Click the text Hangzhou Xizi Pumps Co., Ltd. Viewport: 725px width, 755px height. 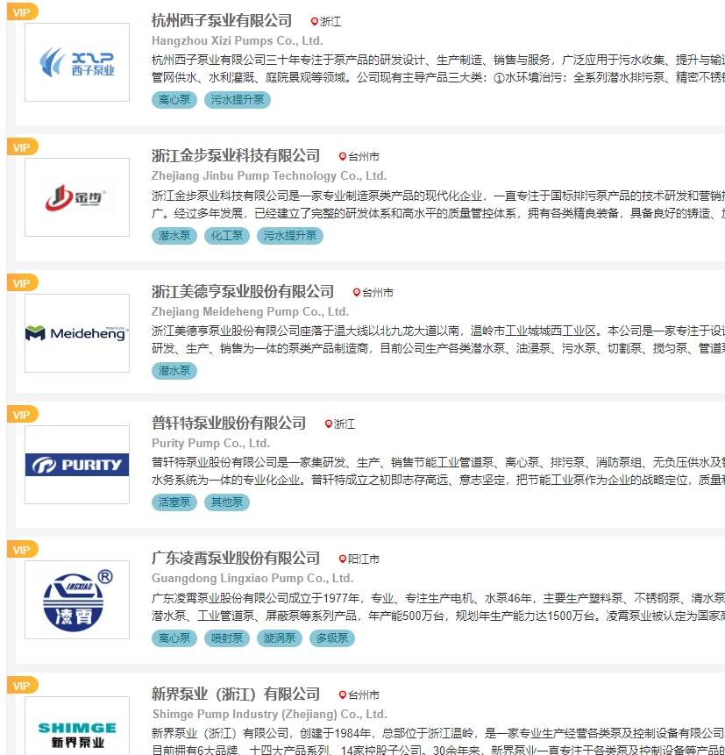(238, 41)
